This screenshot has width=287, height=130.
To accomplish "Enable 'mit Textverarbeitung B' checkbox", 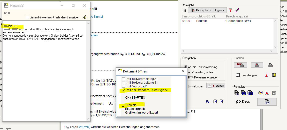I will tap(124, 82).
